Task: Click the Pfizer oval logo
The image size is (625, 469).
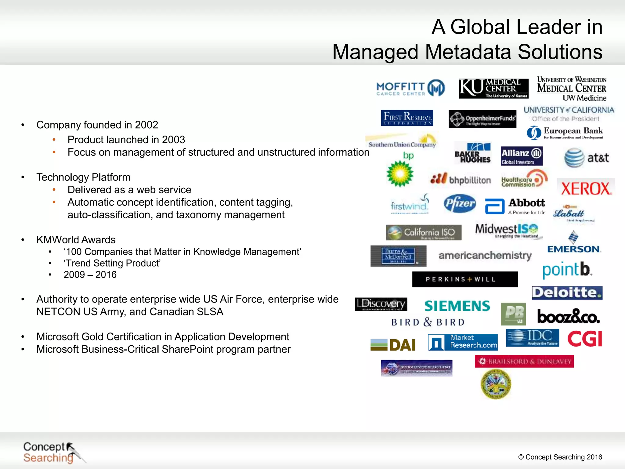Action: 460,203
